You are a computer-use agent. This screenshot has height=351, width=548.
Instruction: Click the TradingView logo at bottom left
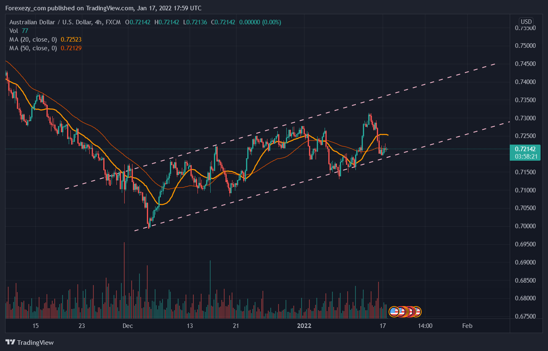click(x=29, y=342)
